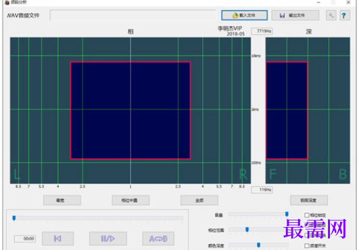Click the large R channel letter
The width and height of the screenshot is (359, 250).
click(243, 174)
